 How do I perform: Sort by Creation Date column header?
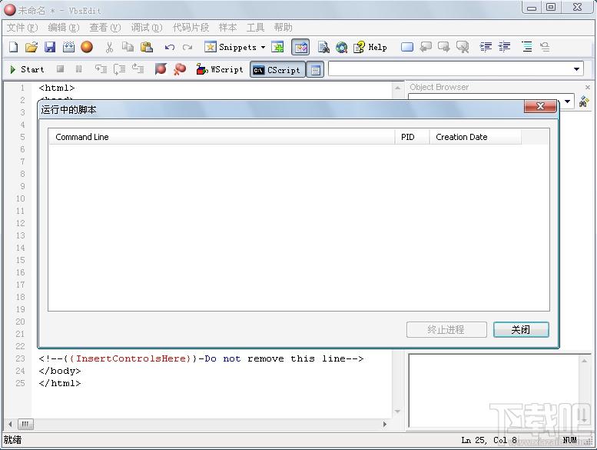pos(475,137)
